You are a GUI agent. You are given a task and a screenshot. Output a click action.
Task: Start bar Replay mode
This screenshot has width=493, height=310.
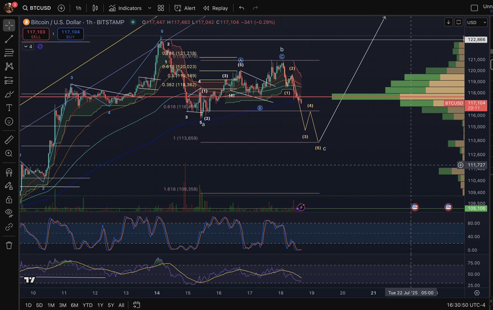[216, 8]
